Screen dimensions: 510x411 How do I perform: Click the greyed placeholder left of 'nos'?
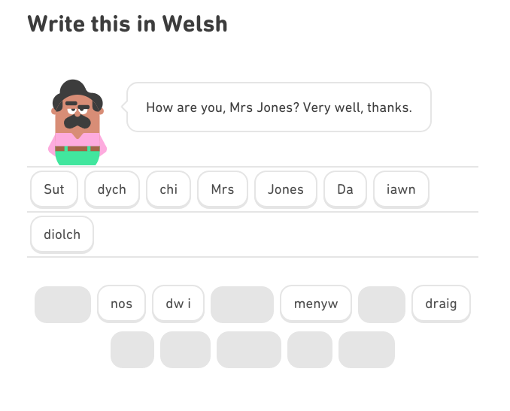pos(62,304)
